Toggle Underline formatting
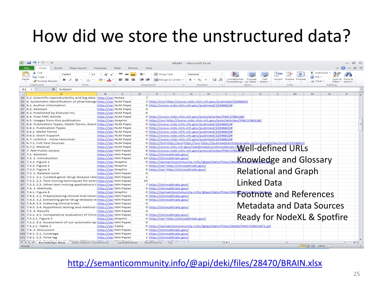The height and width of the screenshot is (287, 383). 76,80
